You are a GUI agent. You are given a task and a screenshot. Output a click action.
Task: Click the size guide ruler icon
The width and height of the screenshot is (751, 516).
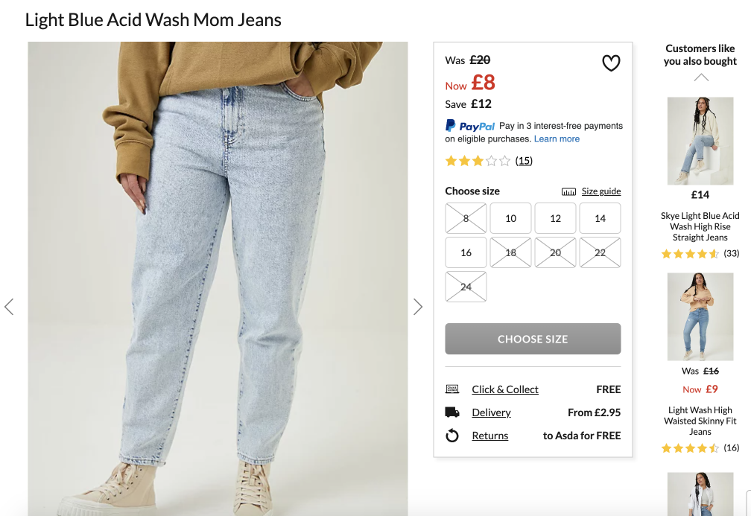tap(568, 191)
